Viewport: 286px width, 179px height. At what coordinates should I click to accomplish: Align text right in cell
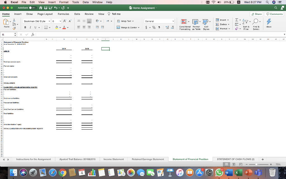point(89,27)
